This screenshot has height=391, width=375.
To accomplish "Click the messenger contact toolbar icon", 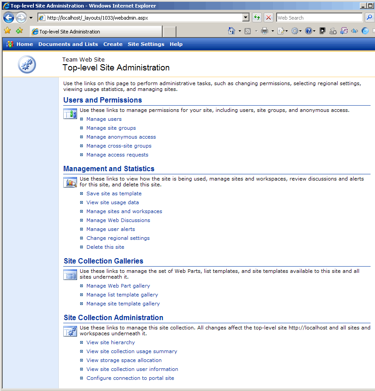I will click(x=333, y=31).
